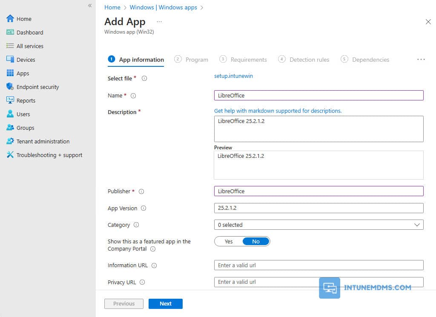Open Groups icon in sidebar

coord(10,128)
